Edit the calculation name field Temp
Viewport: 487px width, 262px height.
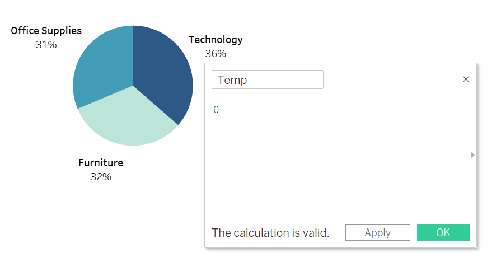click(268, 79)
